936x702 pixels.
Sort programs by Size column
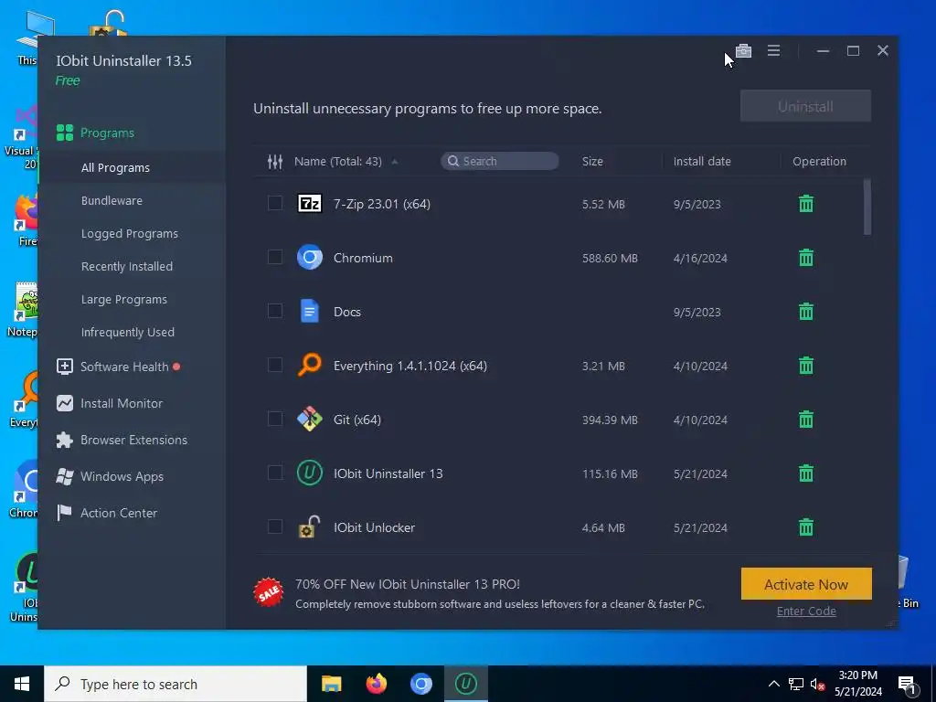[x=592, y=161]
